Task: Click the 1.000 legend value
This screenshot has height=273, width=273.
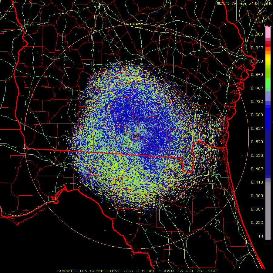Action: [x=257, y=34]
